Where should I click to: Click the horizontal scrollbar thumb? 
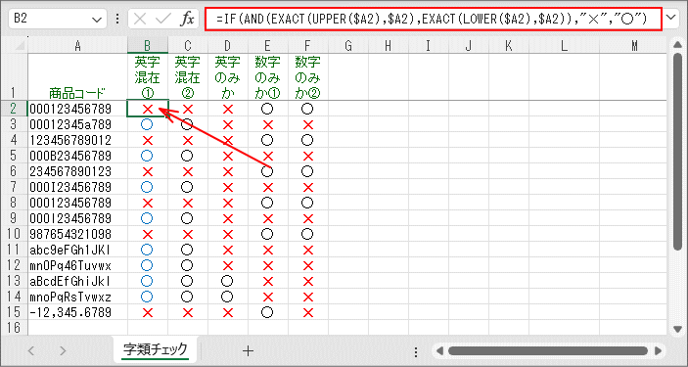[x=548, y=350]
